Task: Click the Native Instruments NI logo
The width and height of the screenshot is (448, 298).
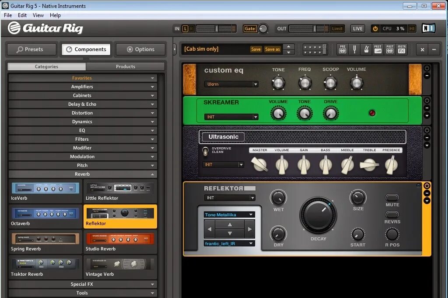Action: tap(429, 28)
